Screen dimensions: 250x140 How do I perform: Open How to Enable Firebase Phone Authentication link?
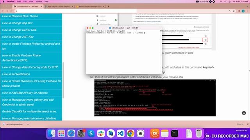pos(21,58)
